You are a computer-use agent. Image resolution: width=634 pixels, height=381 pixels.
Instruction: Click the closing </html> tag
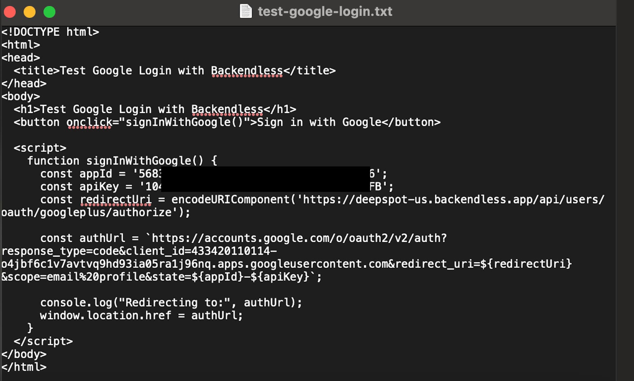tap(24, 367)
